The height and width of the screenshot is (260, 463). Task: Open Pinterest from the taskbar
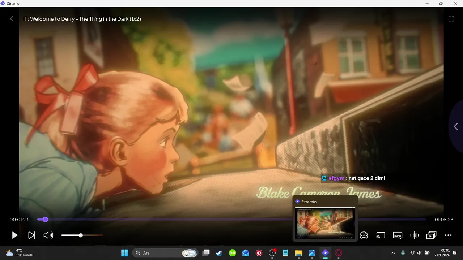tap(259, 253)
